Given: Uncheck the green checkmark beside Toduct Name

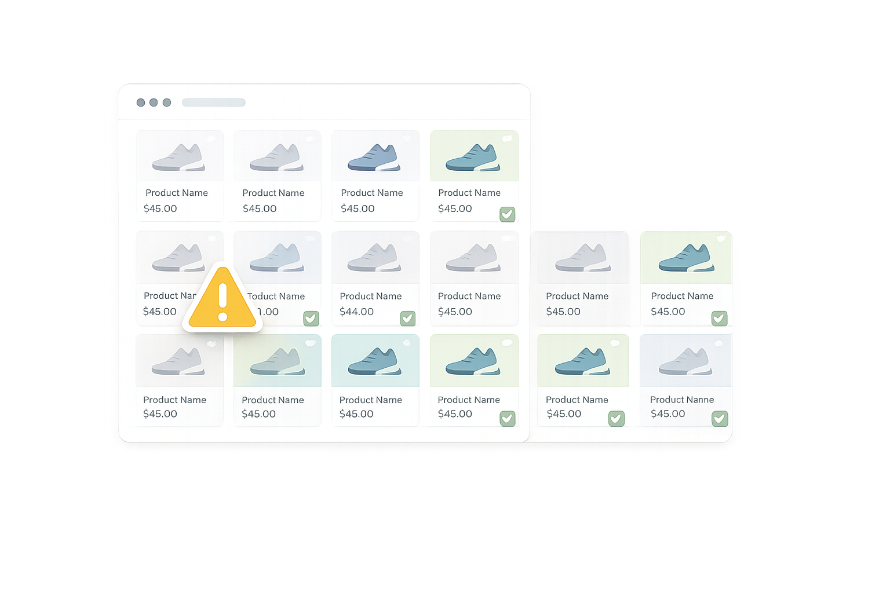Looking at the screenshot, I should click(311, 318).
